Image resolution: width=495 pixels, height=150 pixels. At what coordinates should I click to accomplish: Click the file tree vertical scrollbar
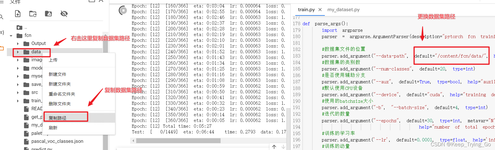pyautogui.click(x=106, y=92)
